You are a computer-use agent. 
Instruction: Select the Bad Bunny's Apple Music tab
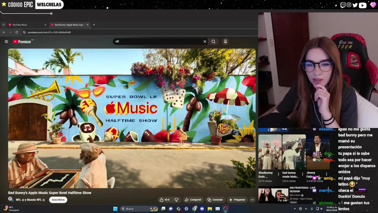coord(69,25)
